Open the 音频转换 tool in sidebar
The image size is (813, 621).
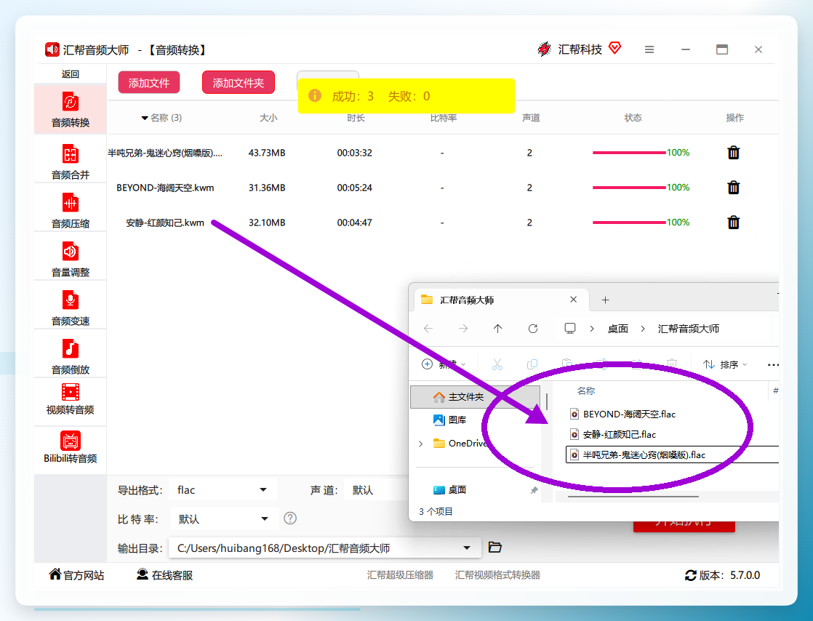coord(70,109)
